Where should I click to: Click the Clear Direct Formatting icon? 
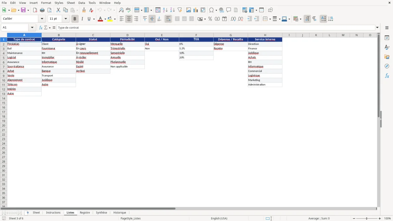coord(91,10)
